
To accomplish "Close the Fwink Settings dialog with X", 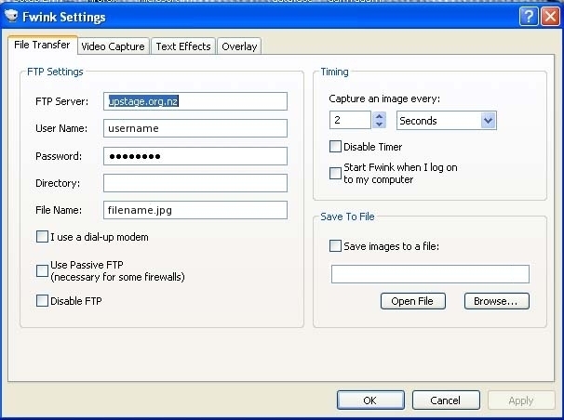I will point(549,17).
